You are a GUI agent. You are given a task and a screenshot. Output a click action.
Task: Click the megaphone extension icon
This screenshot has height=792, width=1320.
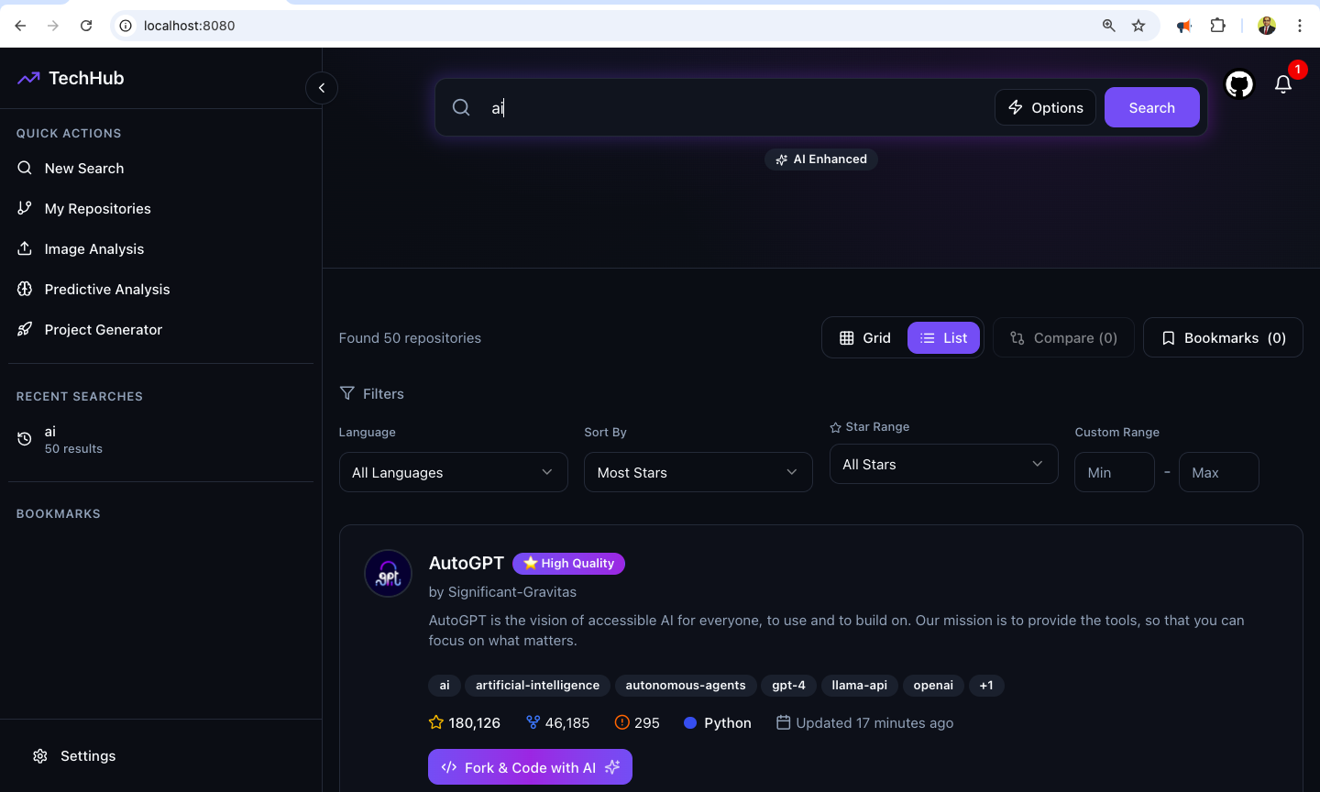tap(1184, 26)
